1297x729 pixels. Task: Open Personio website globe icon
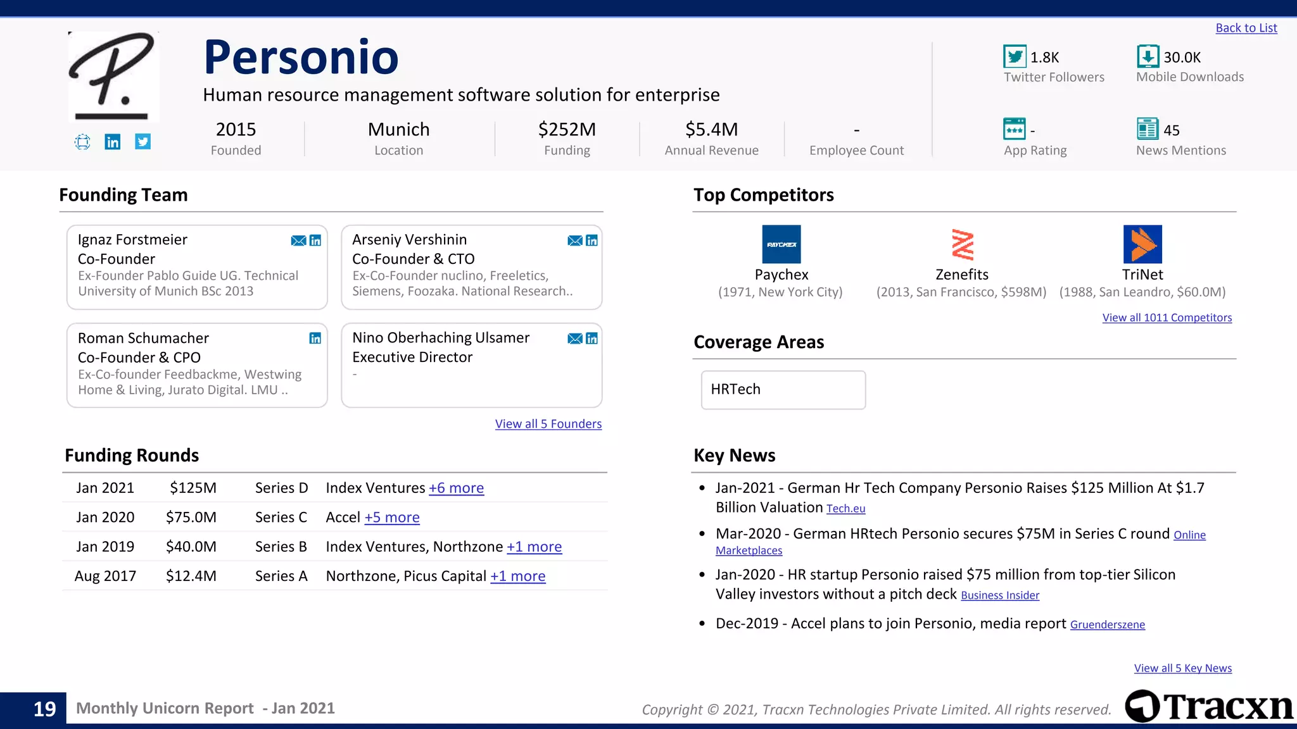(x=82, y=142)
